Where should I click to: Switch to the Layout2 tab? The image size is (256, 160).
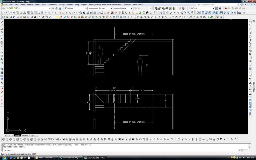(x=34, y=135)
